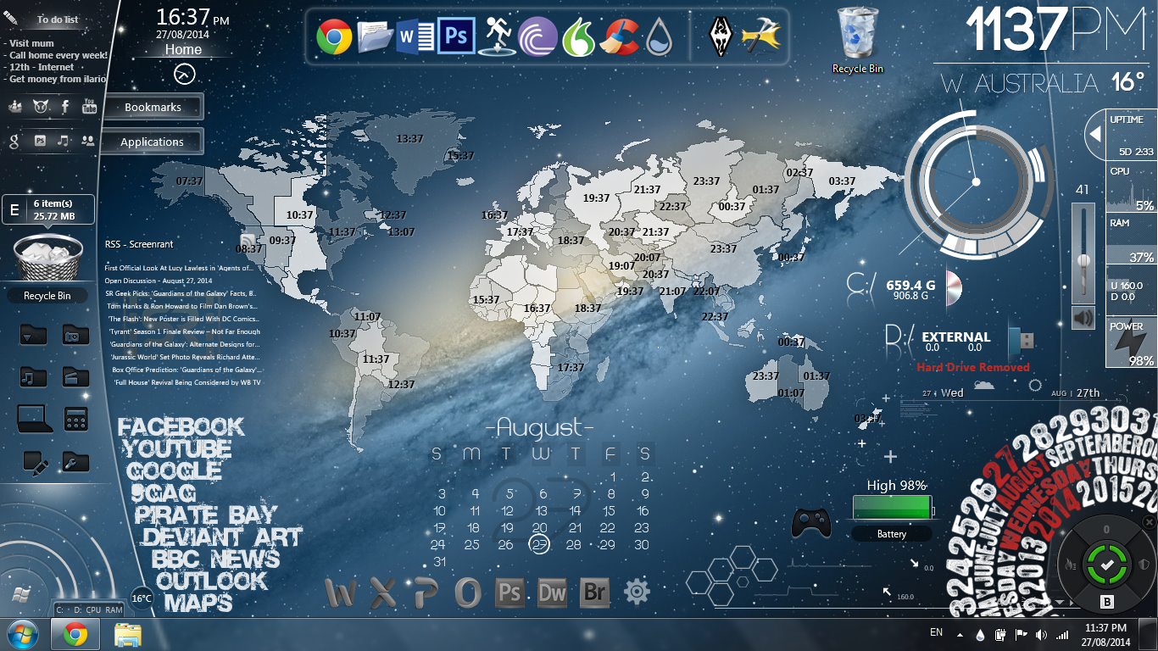
Task: Open the EN language selector in the taskbar
Action: (x=938, y=632)
